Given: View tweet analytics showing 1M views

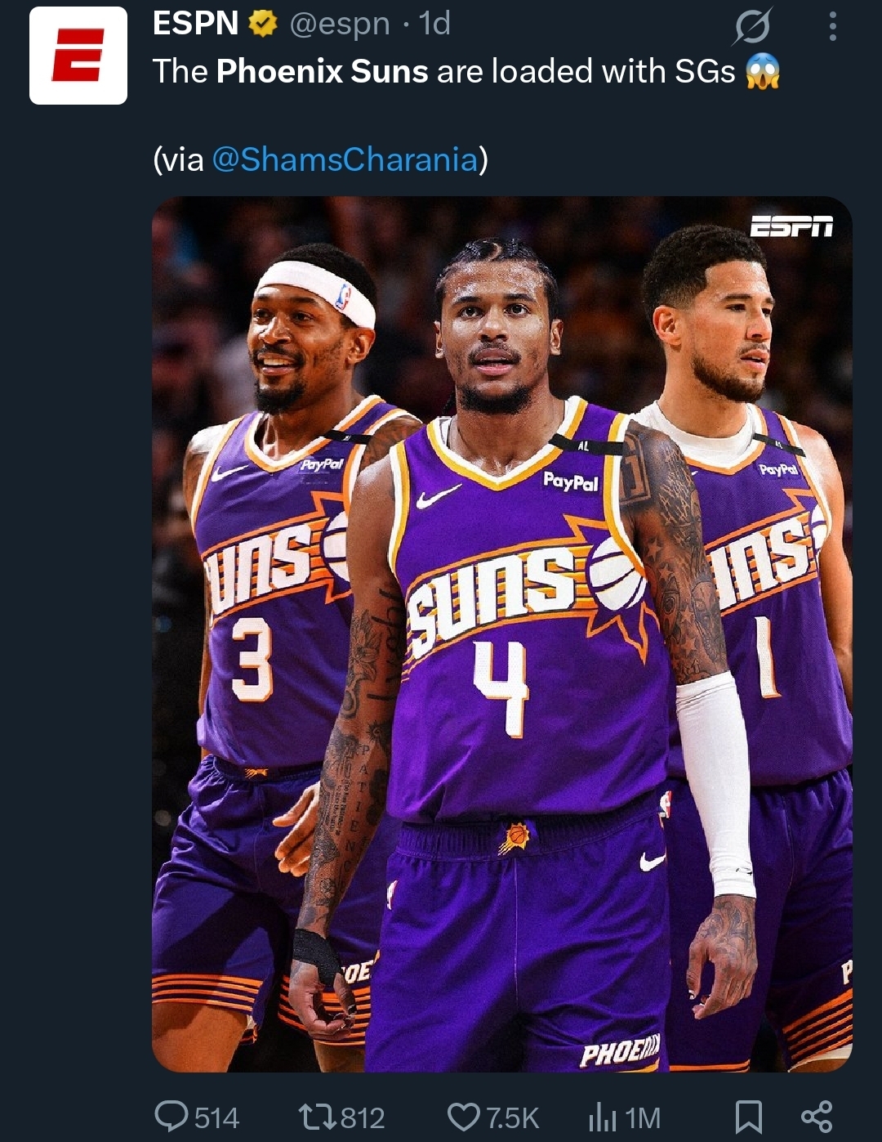Looking at the screenshot, I should coord(625,1117).
